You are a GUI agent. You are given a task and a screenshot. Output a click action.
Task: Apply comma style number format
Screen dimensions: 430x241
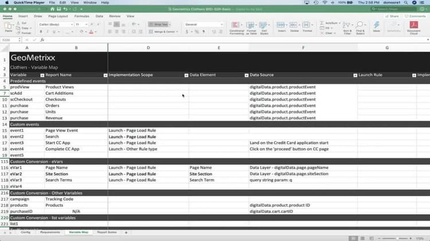point(204,31)
